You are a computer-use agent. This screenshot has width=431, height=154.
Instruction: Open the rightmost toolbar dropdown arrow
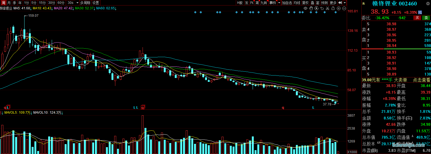point(345,3)
